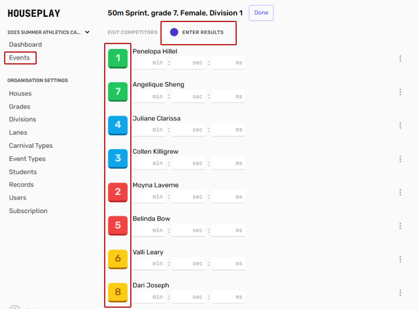Open three-dot menu for Collen Killigrew
The width and height of the screenshot is (418, 309).
(x=400, y=159)
